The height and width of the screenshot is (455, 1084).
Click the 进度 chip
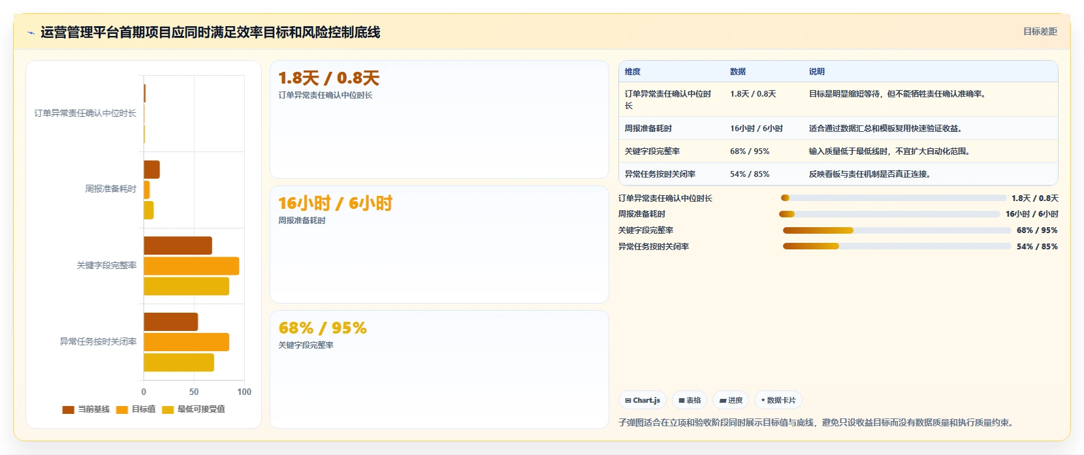tap(731, 400)
